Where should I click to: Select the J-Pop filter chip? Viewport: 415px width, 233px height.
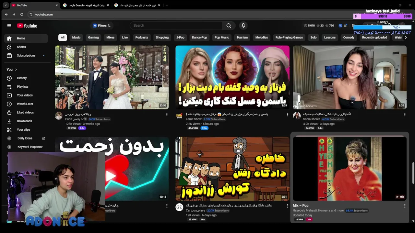[180, 38]
